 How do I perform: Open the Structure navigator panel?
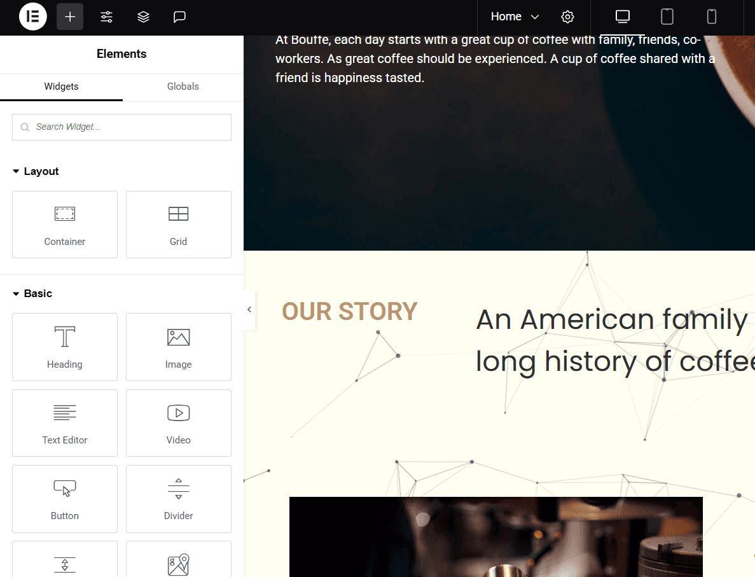coord(143,17)
